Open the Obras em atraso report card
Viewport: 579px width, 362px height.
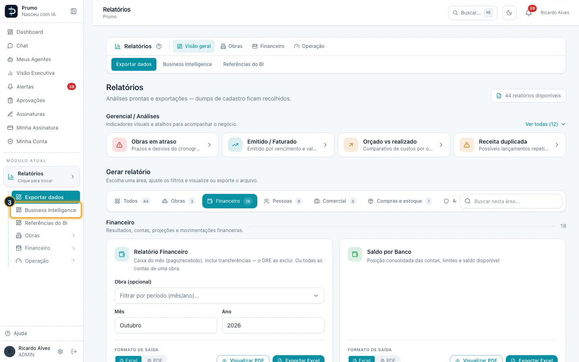click(x=162, y=145)
